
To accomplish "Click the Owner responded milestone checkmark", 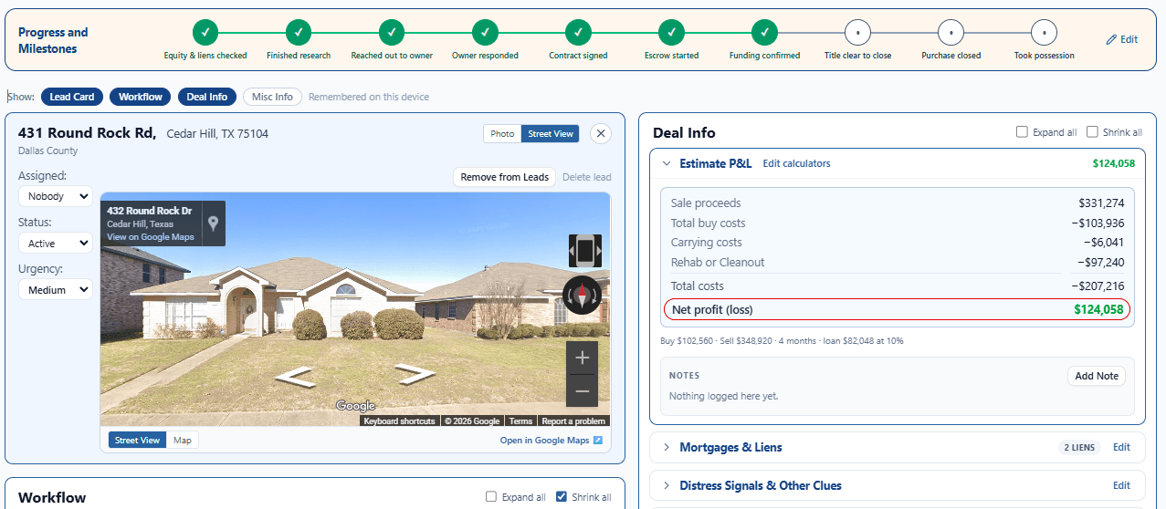I will click(485, 32).
